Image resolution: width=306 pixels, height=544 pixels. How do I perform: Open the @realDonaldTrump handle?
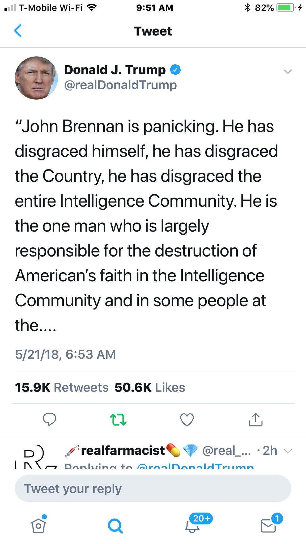(x=120, y=85)
